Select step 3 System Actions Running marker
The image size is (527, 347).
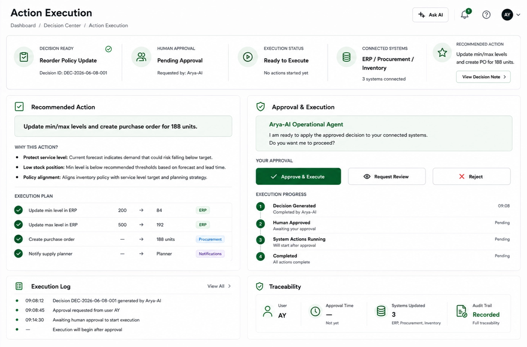[x=261, y=240]
